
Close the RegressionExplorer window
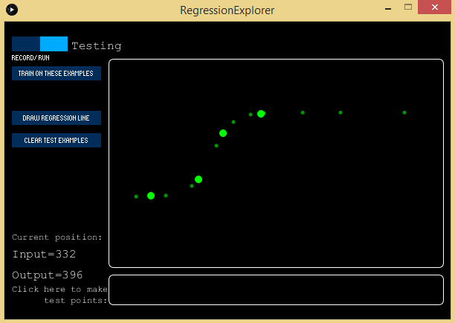pos(434,7)
